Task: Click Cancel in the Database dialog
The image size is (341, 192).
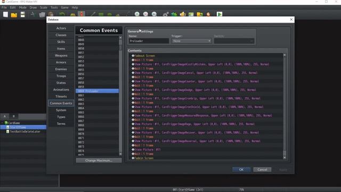Action: click(x=262, y=170)
